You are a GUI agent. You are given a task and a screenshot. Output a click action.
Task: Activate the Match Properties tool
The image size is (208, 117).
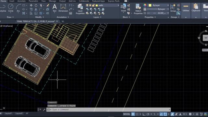coord(138,9)
